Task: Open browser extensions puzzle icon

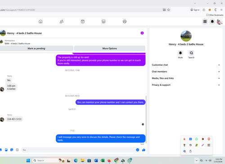Action: tap(204, 10)
